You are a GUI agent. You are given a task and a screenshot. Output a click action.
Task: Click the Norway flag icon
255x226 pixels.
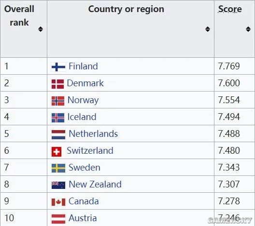[58, 101]
